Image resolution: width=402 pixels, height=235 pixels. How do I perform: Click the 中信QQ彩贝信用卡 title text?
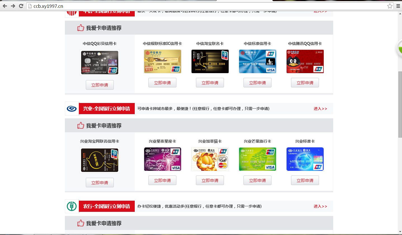[x=100, y=44]
